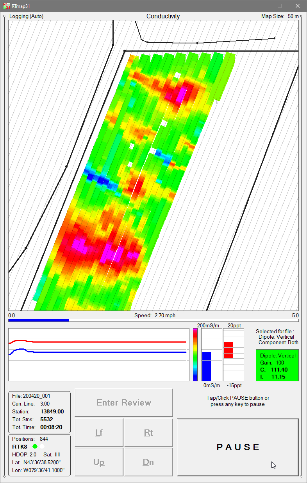Click the red inphase level bar
The width and height of the screenshot is (307, 483).
coord(228,350)
